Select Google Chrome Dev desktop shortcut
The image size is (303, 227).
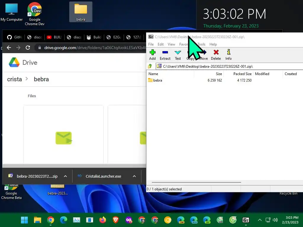[35, 14]
